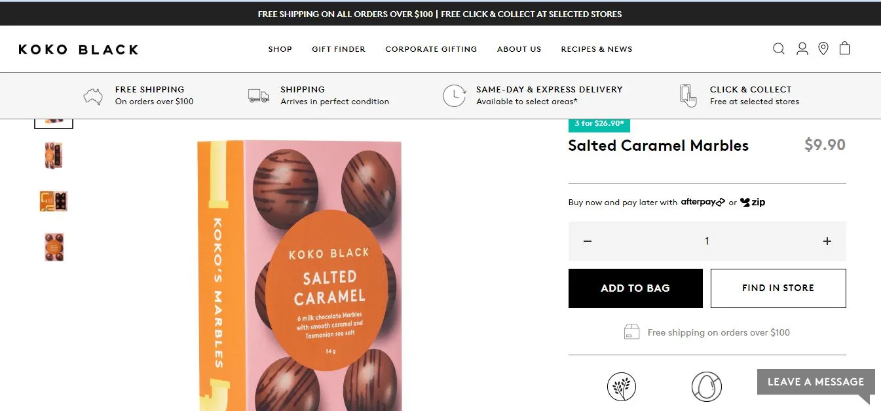
Task: Open the shopping bag icon
Action: (x=845, y=48)
